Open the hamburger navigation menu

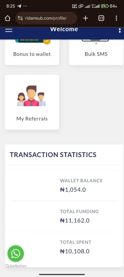coord(9,30)
